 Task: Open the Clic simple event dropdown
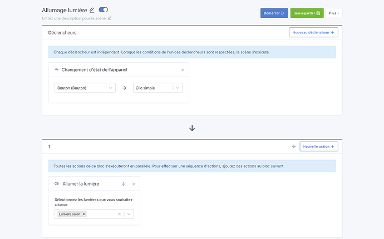click(177, 88)
